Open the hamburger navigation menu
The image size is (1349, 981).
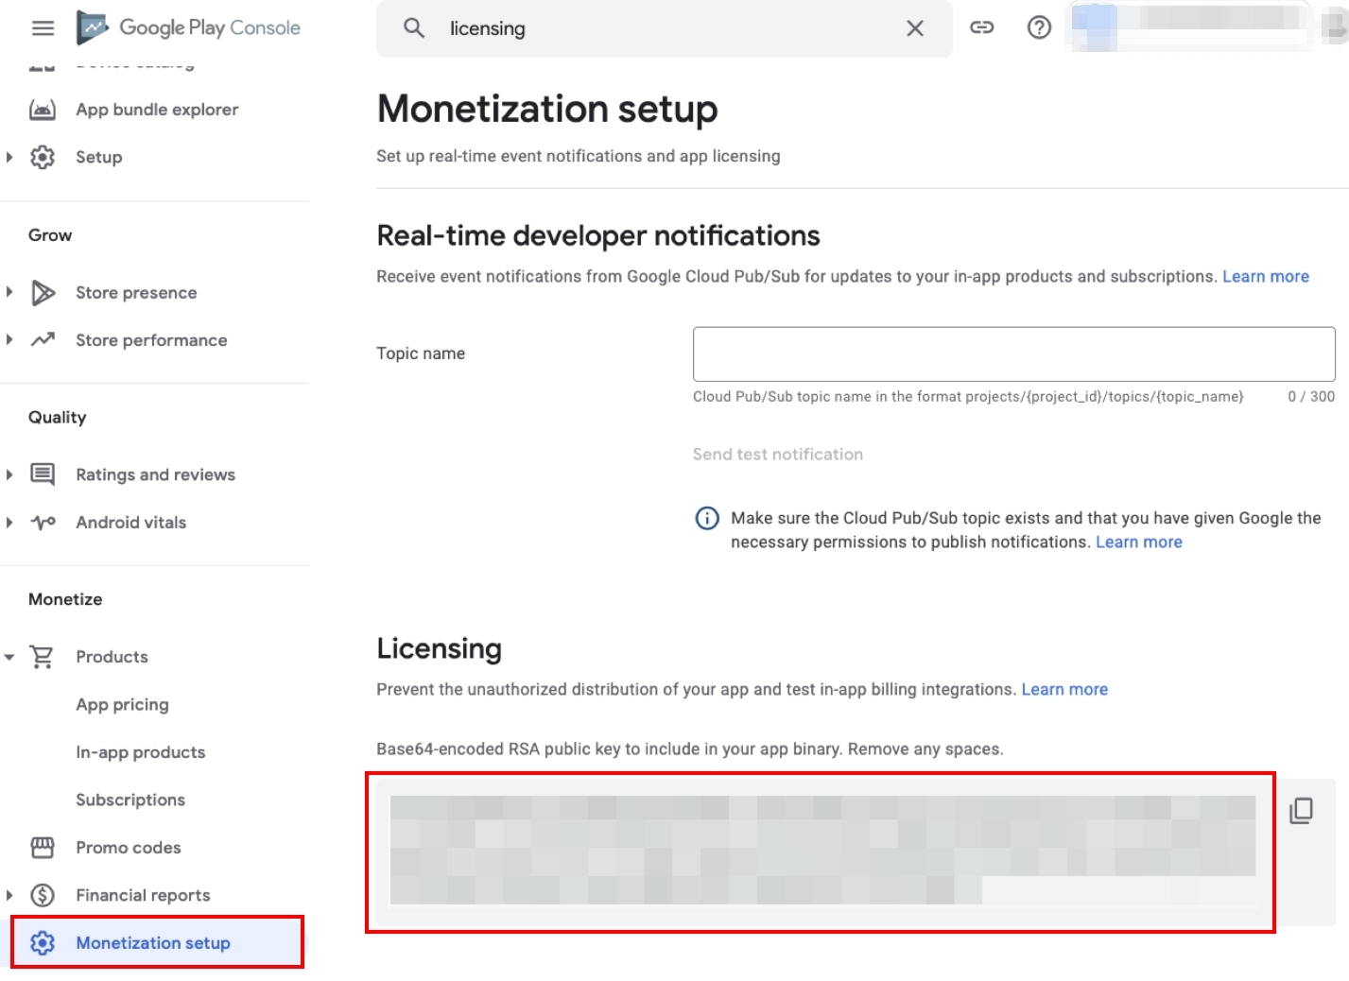pos(43,28)
